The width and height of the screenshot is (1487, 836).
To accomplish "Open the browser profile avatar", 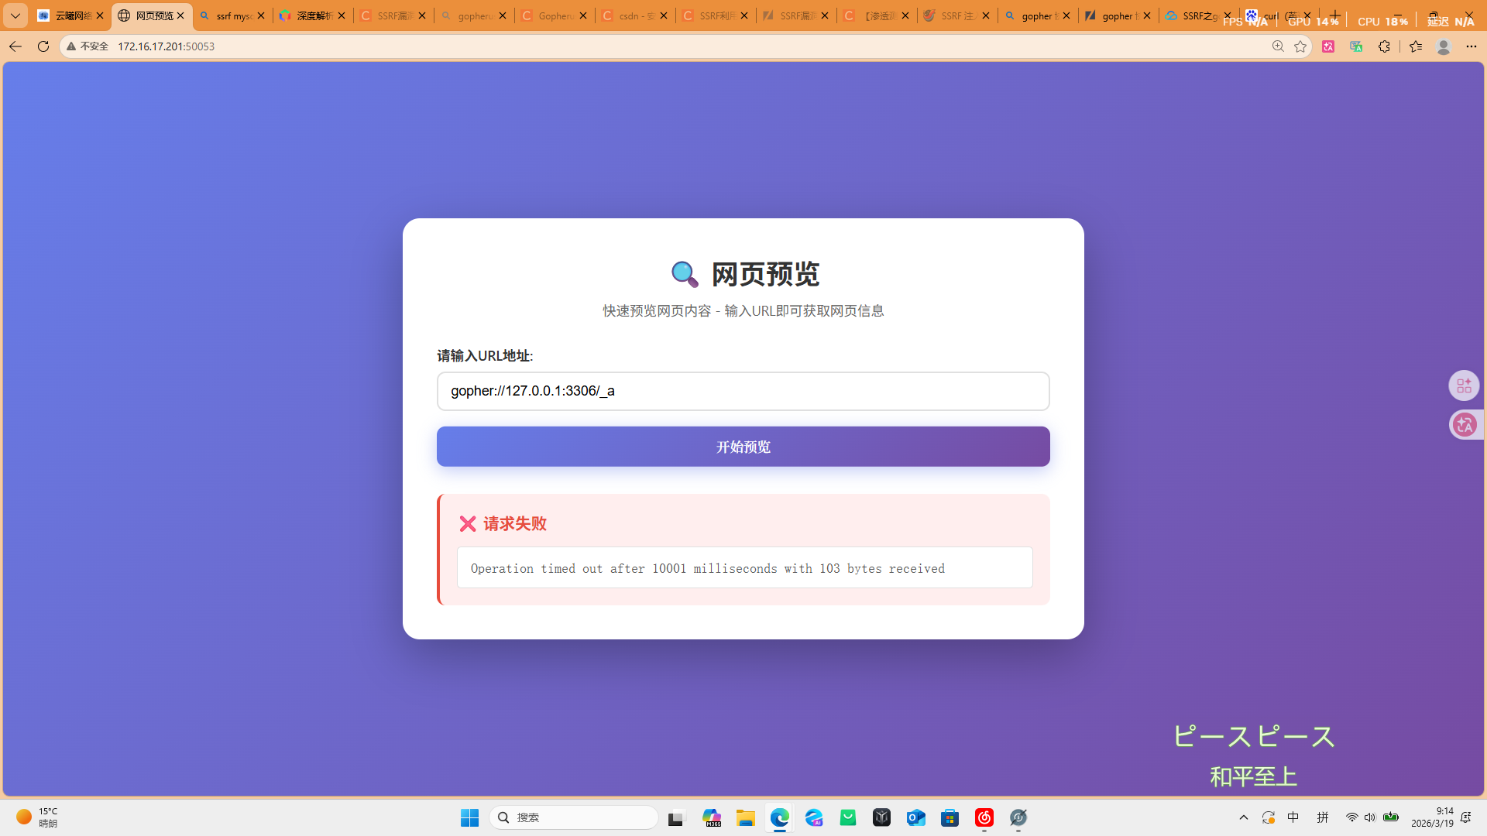I will click(1443, 46).
